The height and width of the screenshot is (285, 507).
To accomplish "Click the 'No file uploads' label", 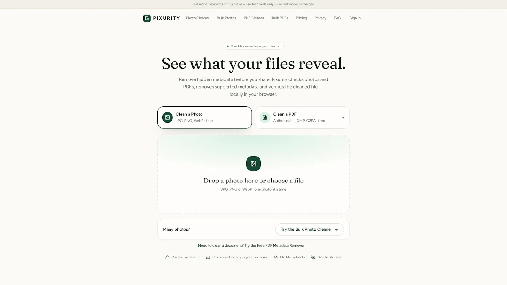I will pos(292,257).
